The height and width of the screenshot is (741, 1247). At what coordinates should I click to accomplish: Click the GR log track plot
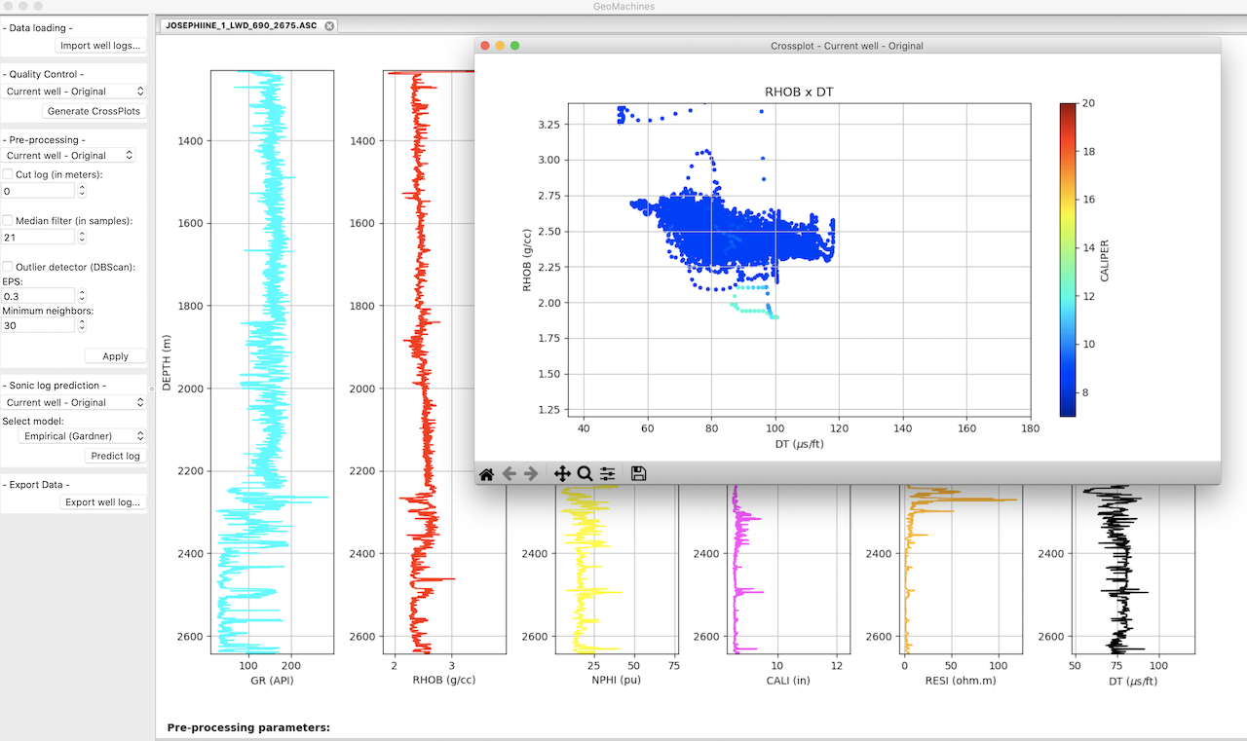(272, 361)
